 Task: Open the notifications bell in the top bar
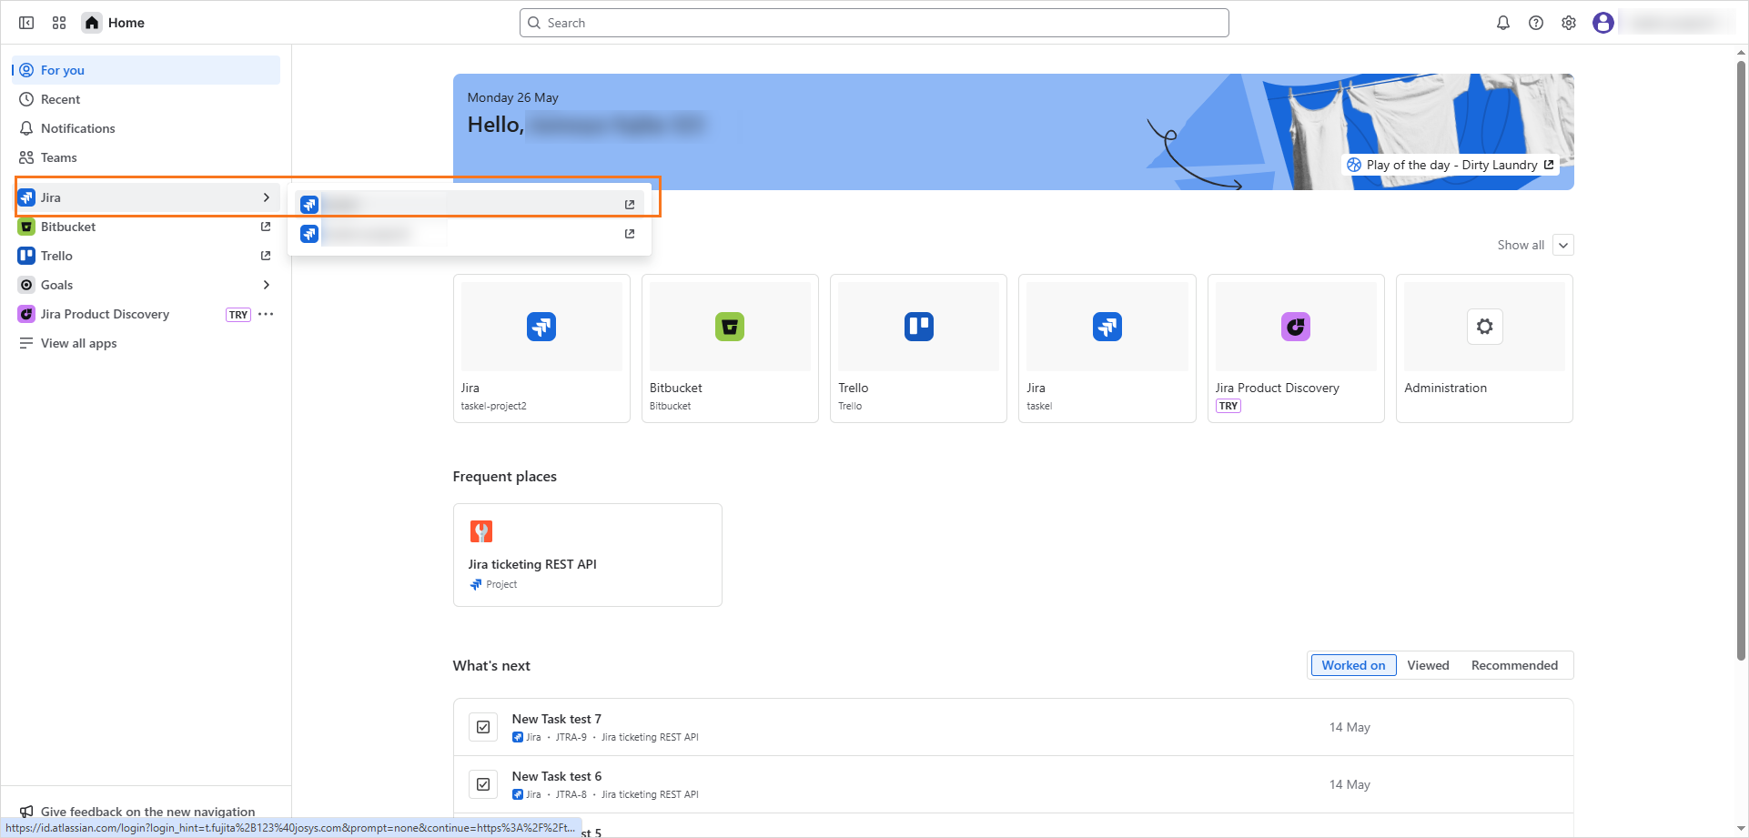[x=1503, y=23]
